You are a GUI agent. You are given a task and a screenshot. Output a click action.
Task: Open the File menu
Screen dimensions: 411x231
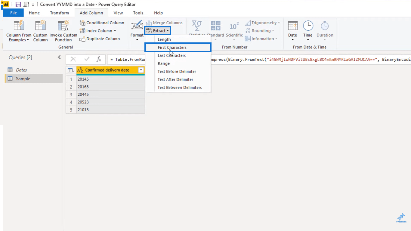[x=14, y=13]
